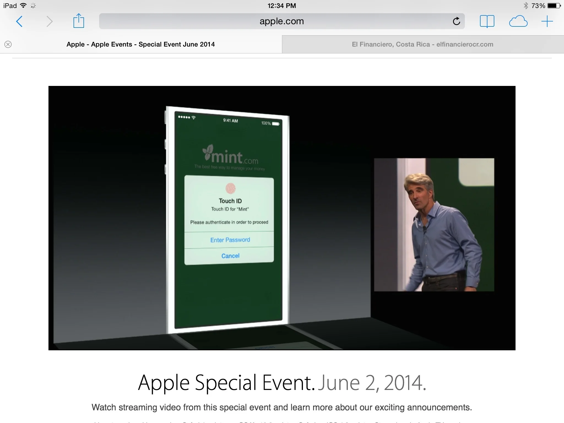
Task: Tap the apple.com address bar
Action: [x=282, y=21]
